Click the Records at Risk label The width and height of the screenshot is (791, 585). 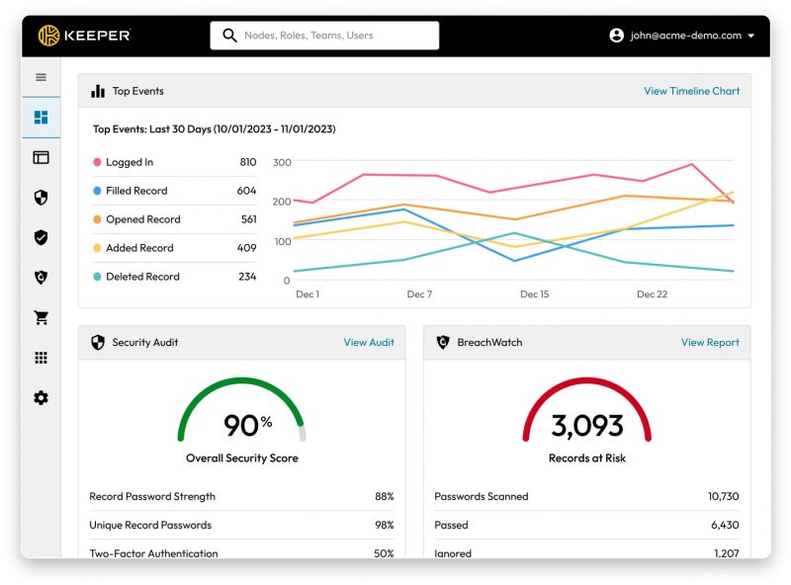point(587,458)
